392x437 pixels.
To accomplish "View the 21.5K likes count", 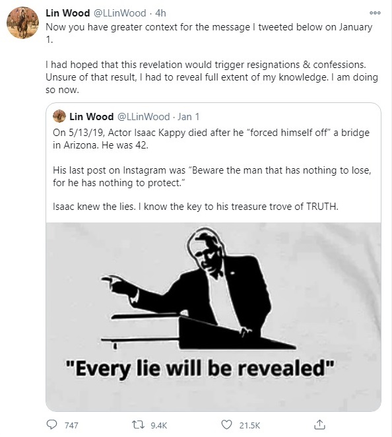I will 249,425.
